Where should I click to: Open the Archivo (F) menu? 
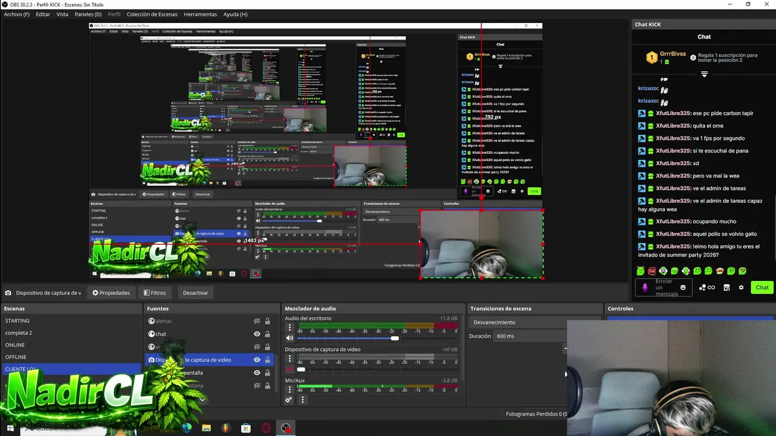(16, 14)
